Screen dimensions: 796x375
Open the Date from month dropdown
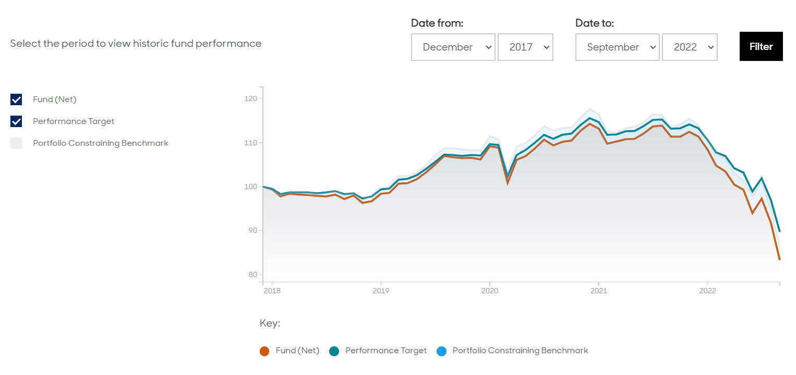453,47
